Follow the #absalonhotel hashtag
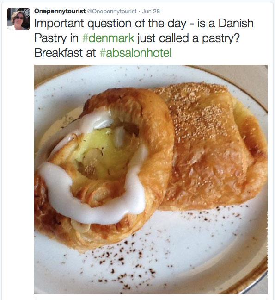The height and width of the screenshot is (300, 275). (135, 53)
